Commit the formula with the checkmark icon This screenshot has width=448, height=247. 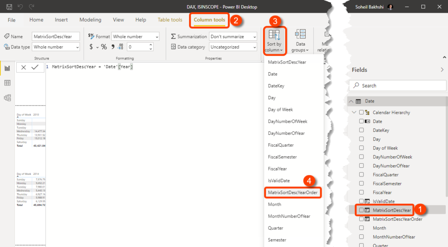[x=35, y=67]
